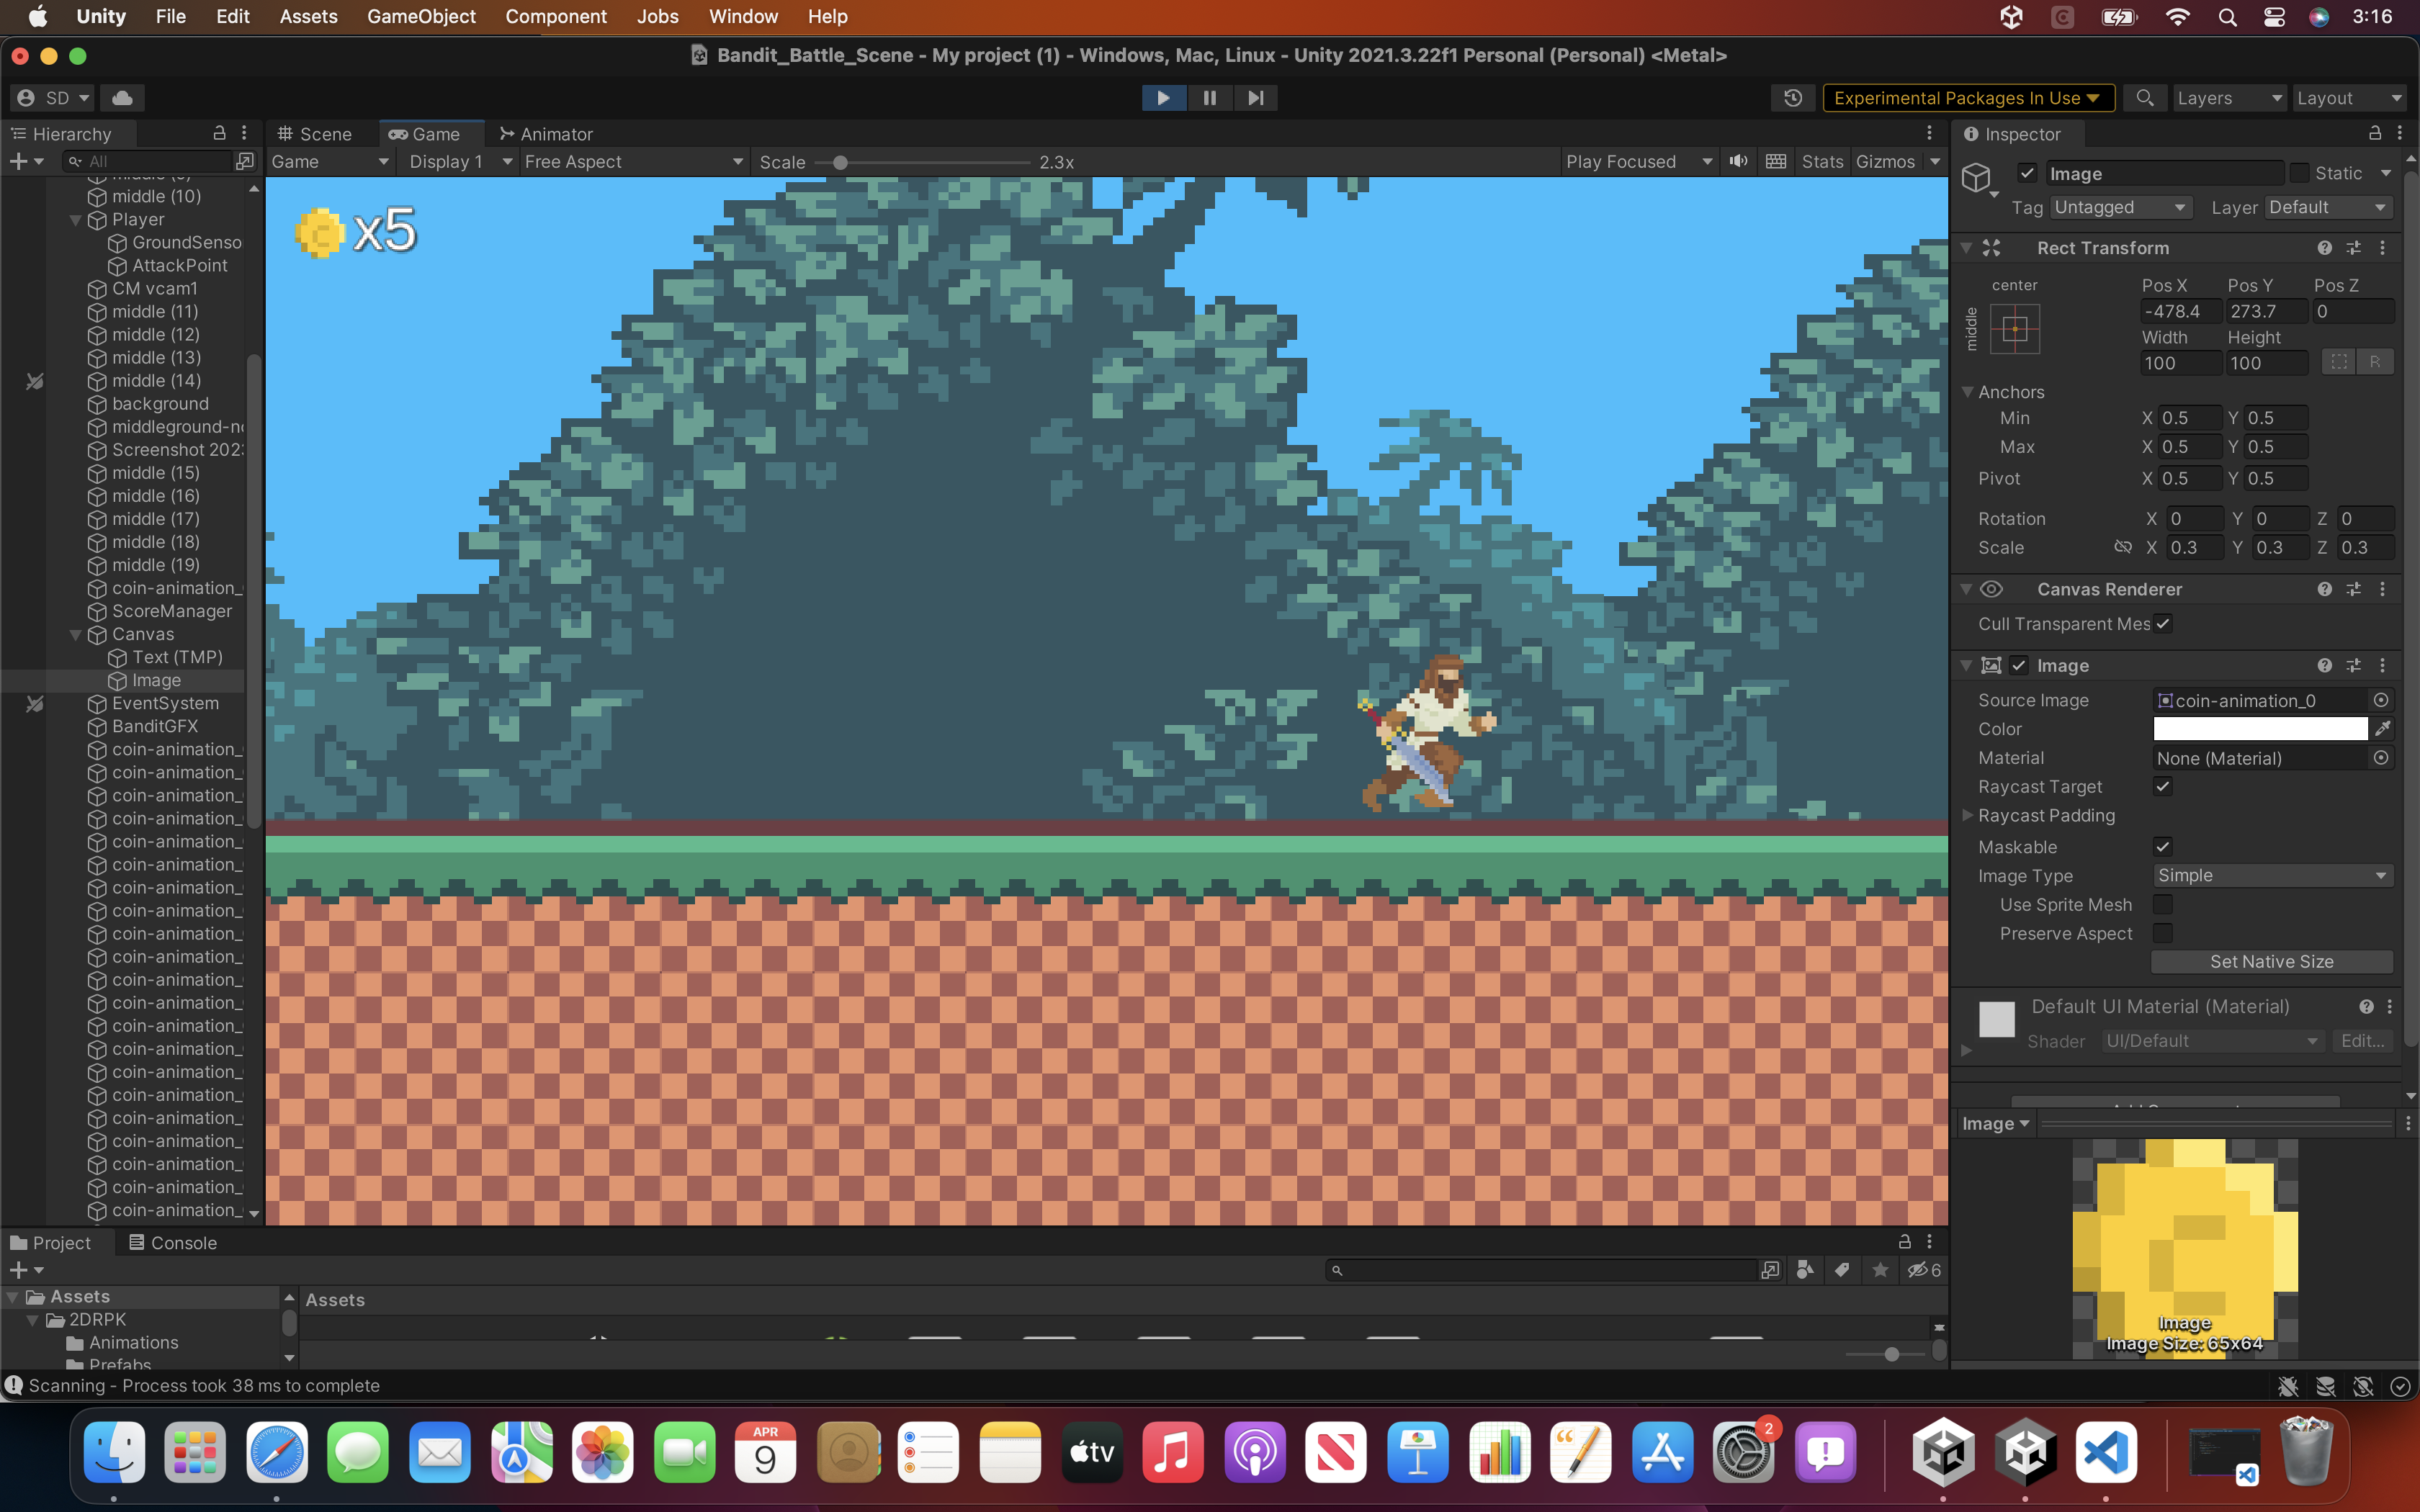The height and width of the screenshot is (1512, 2420).
Task: Click the Source Image object picker circle
Action: 2381,700
